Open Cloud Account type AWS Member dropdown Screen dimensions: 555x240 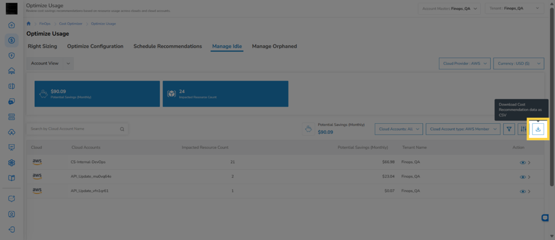tap(463, 129)
